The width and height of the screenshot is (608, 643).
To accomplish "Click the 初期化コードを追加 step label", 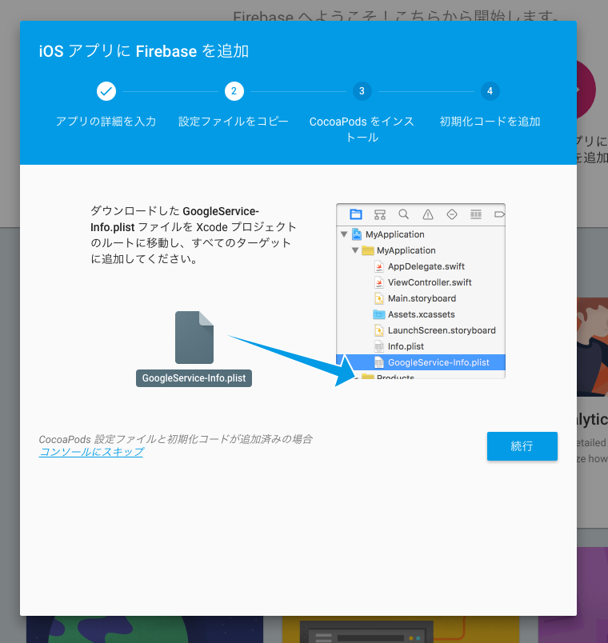I will [490, 122].
